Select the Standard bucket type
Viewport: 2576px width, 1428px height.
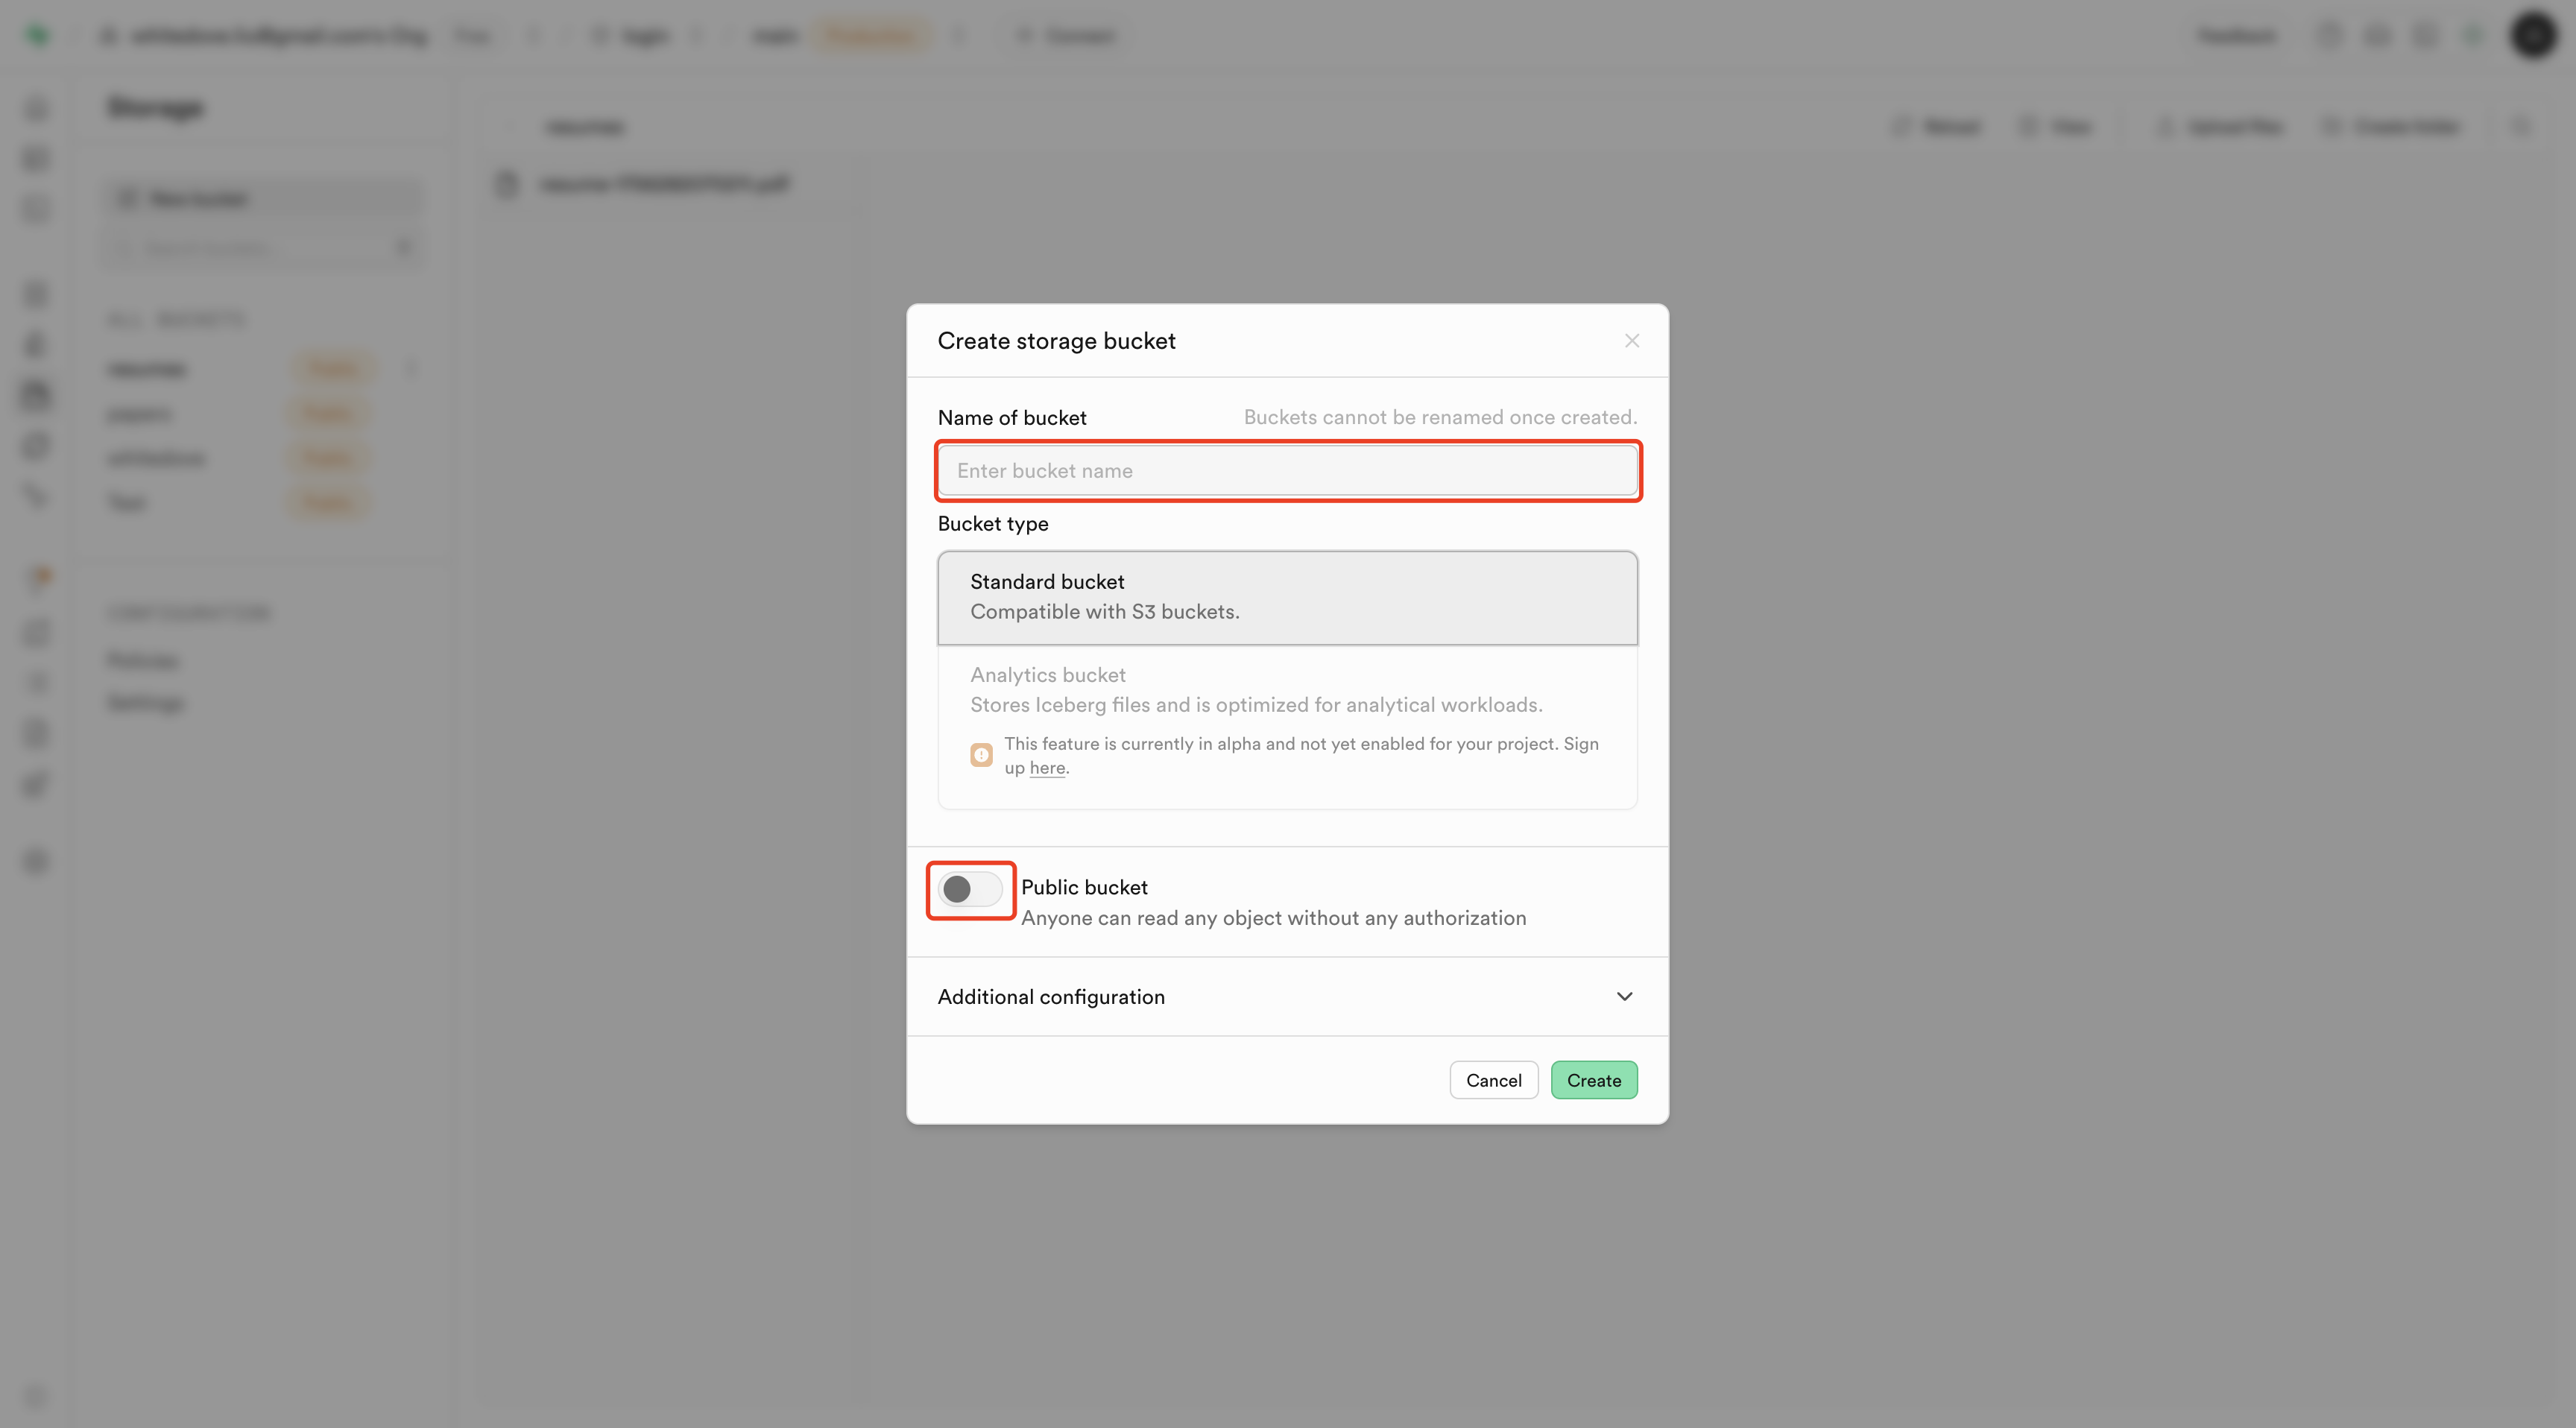pos(1287,597)
